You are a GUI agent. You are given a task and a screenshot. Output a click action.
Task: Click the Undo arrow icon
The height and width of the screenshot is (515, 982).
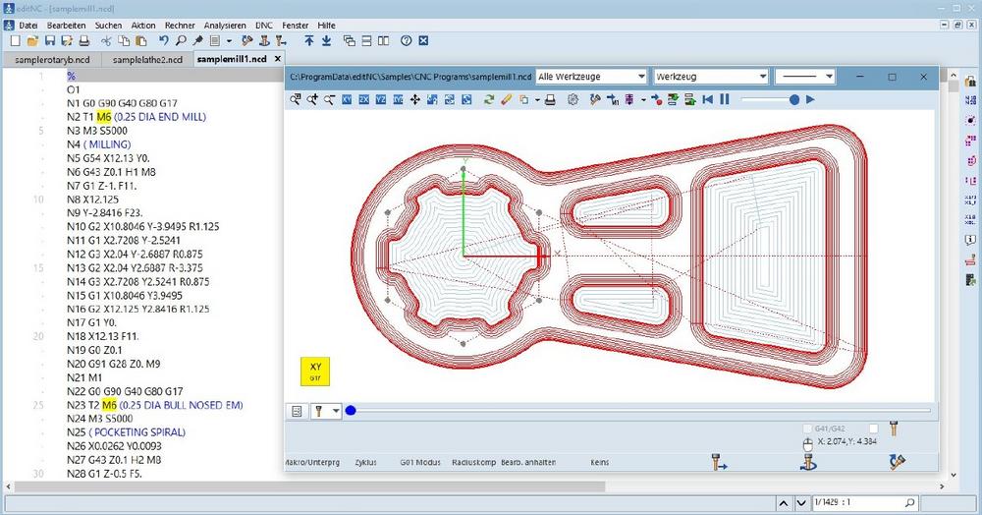pos(164,41)
